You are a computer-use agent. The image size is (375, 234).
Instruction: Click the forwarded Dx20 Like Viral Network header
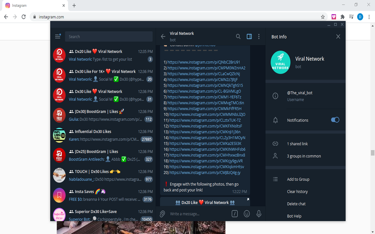pyautogui.click(x=205, y=202)
